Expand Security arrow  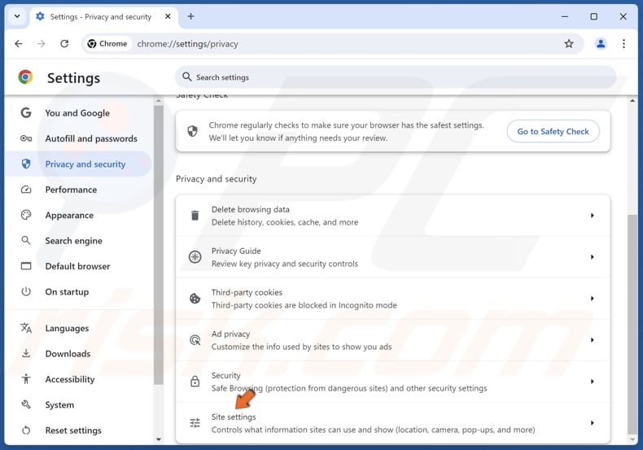[593, 382]
